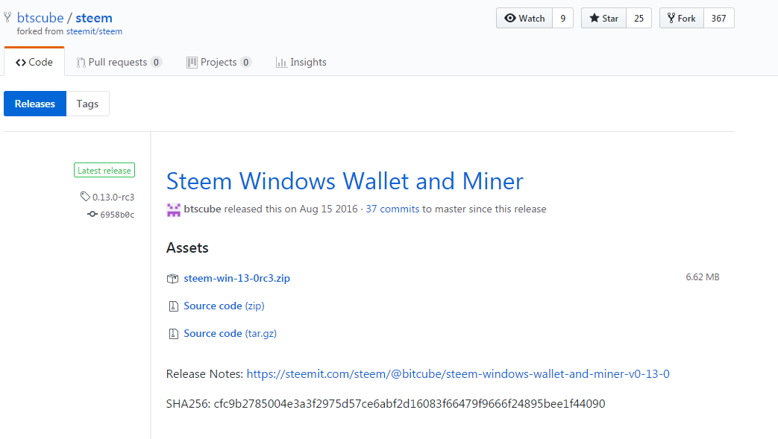Open the Pull requests tab

coord(119,62)
